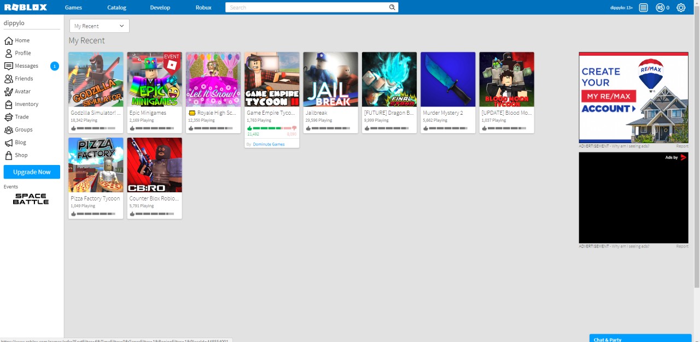The width and height of the screenshot is (700, 342).
Task: Click the Upgrade Now button
Action: (32, 172)
